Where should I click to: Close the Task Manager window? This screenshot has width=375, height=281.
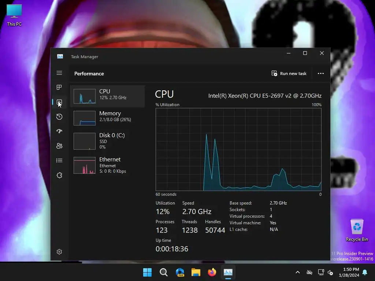(322, 53)
